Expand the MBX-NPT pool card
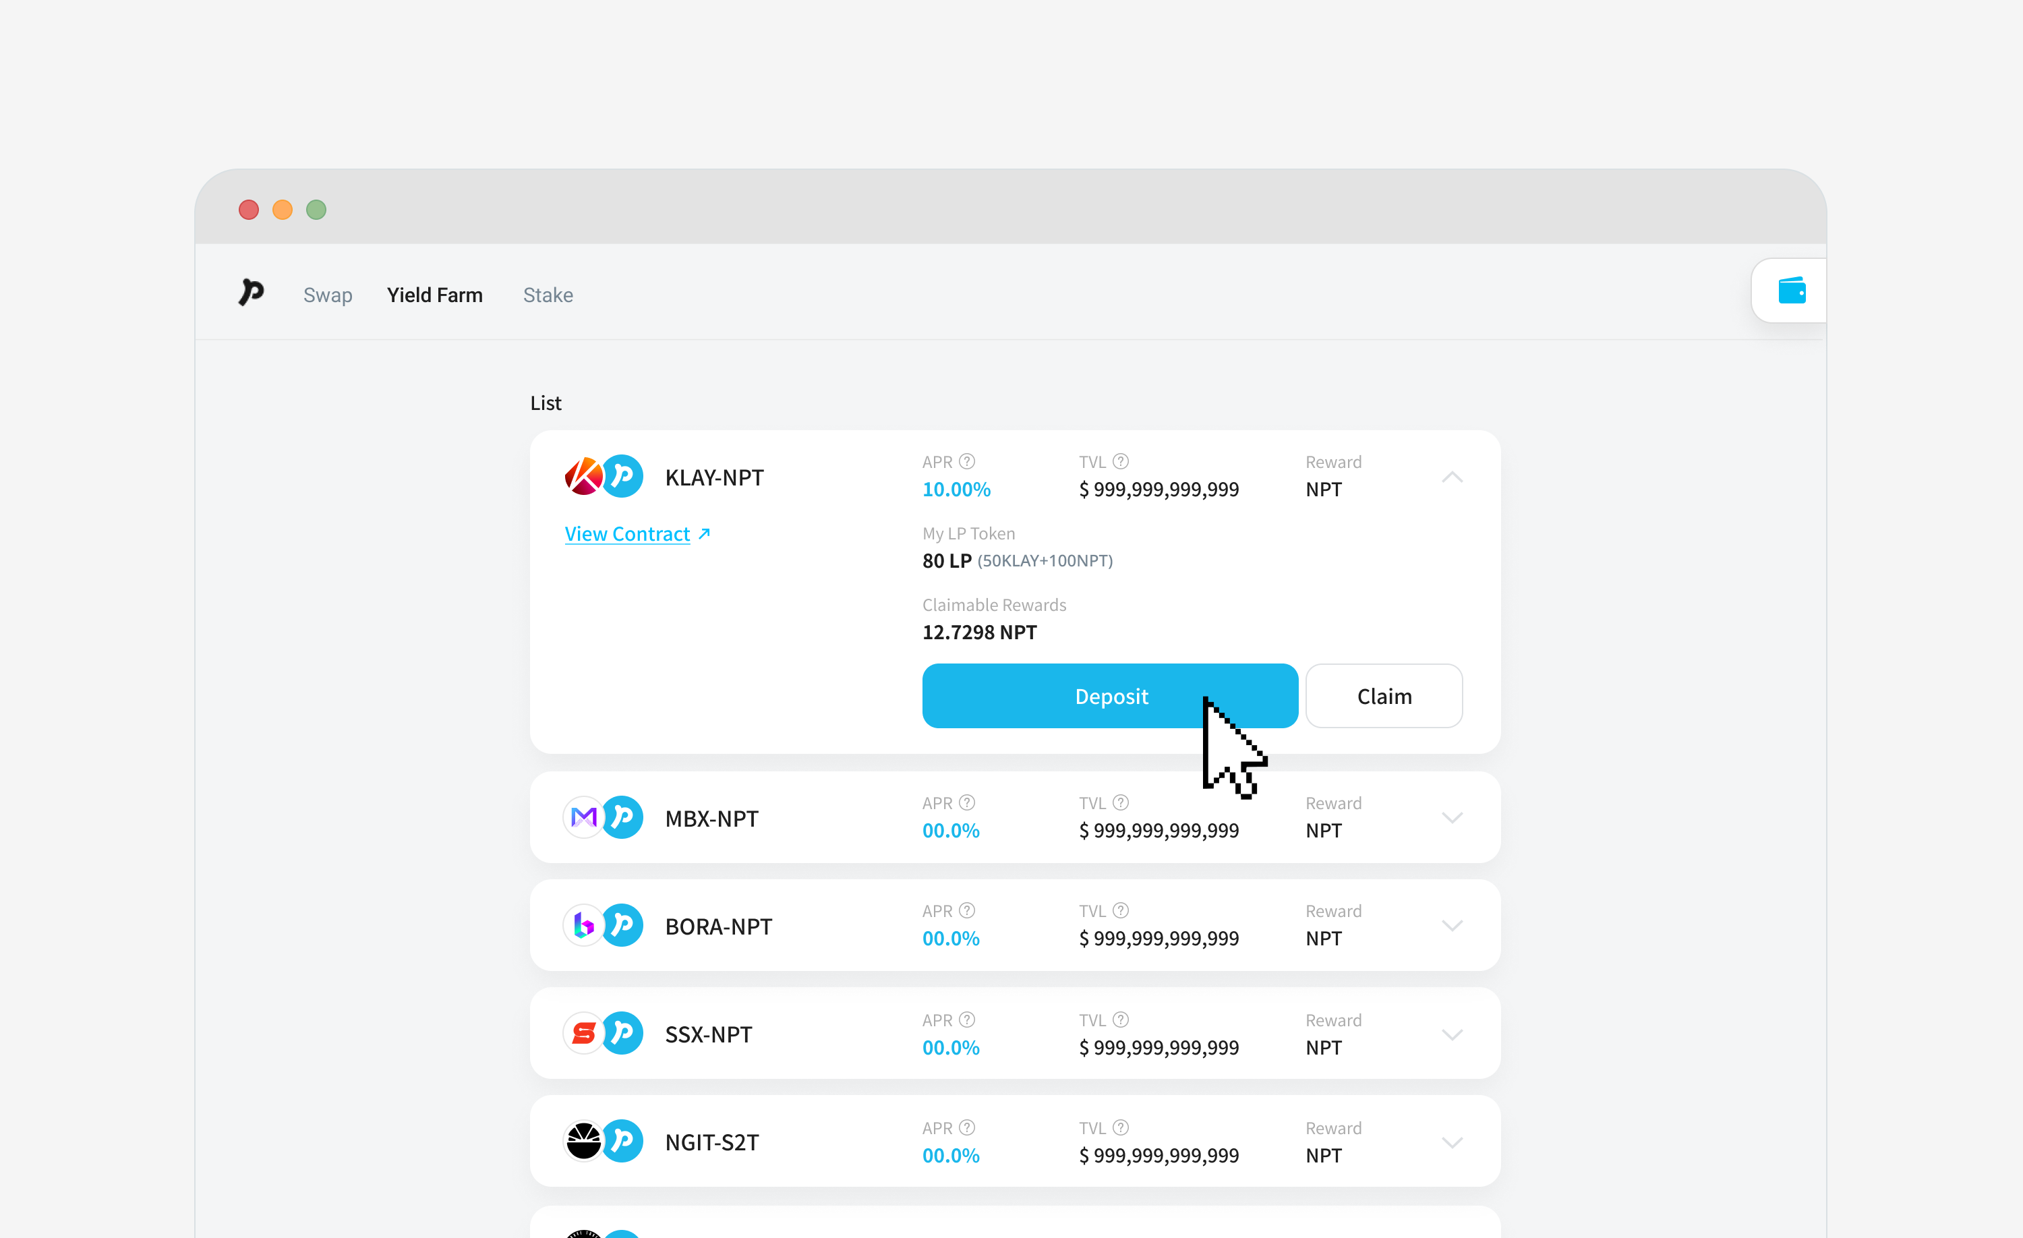 pos(1453,818)
